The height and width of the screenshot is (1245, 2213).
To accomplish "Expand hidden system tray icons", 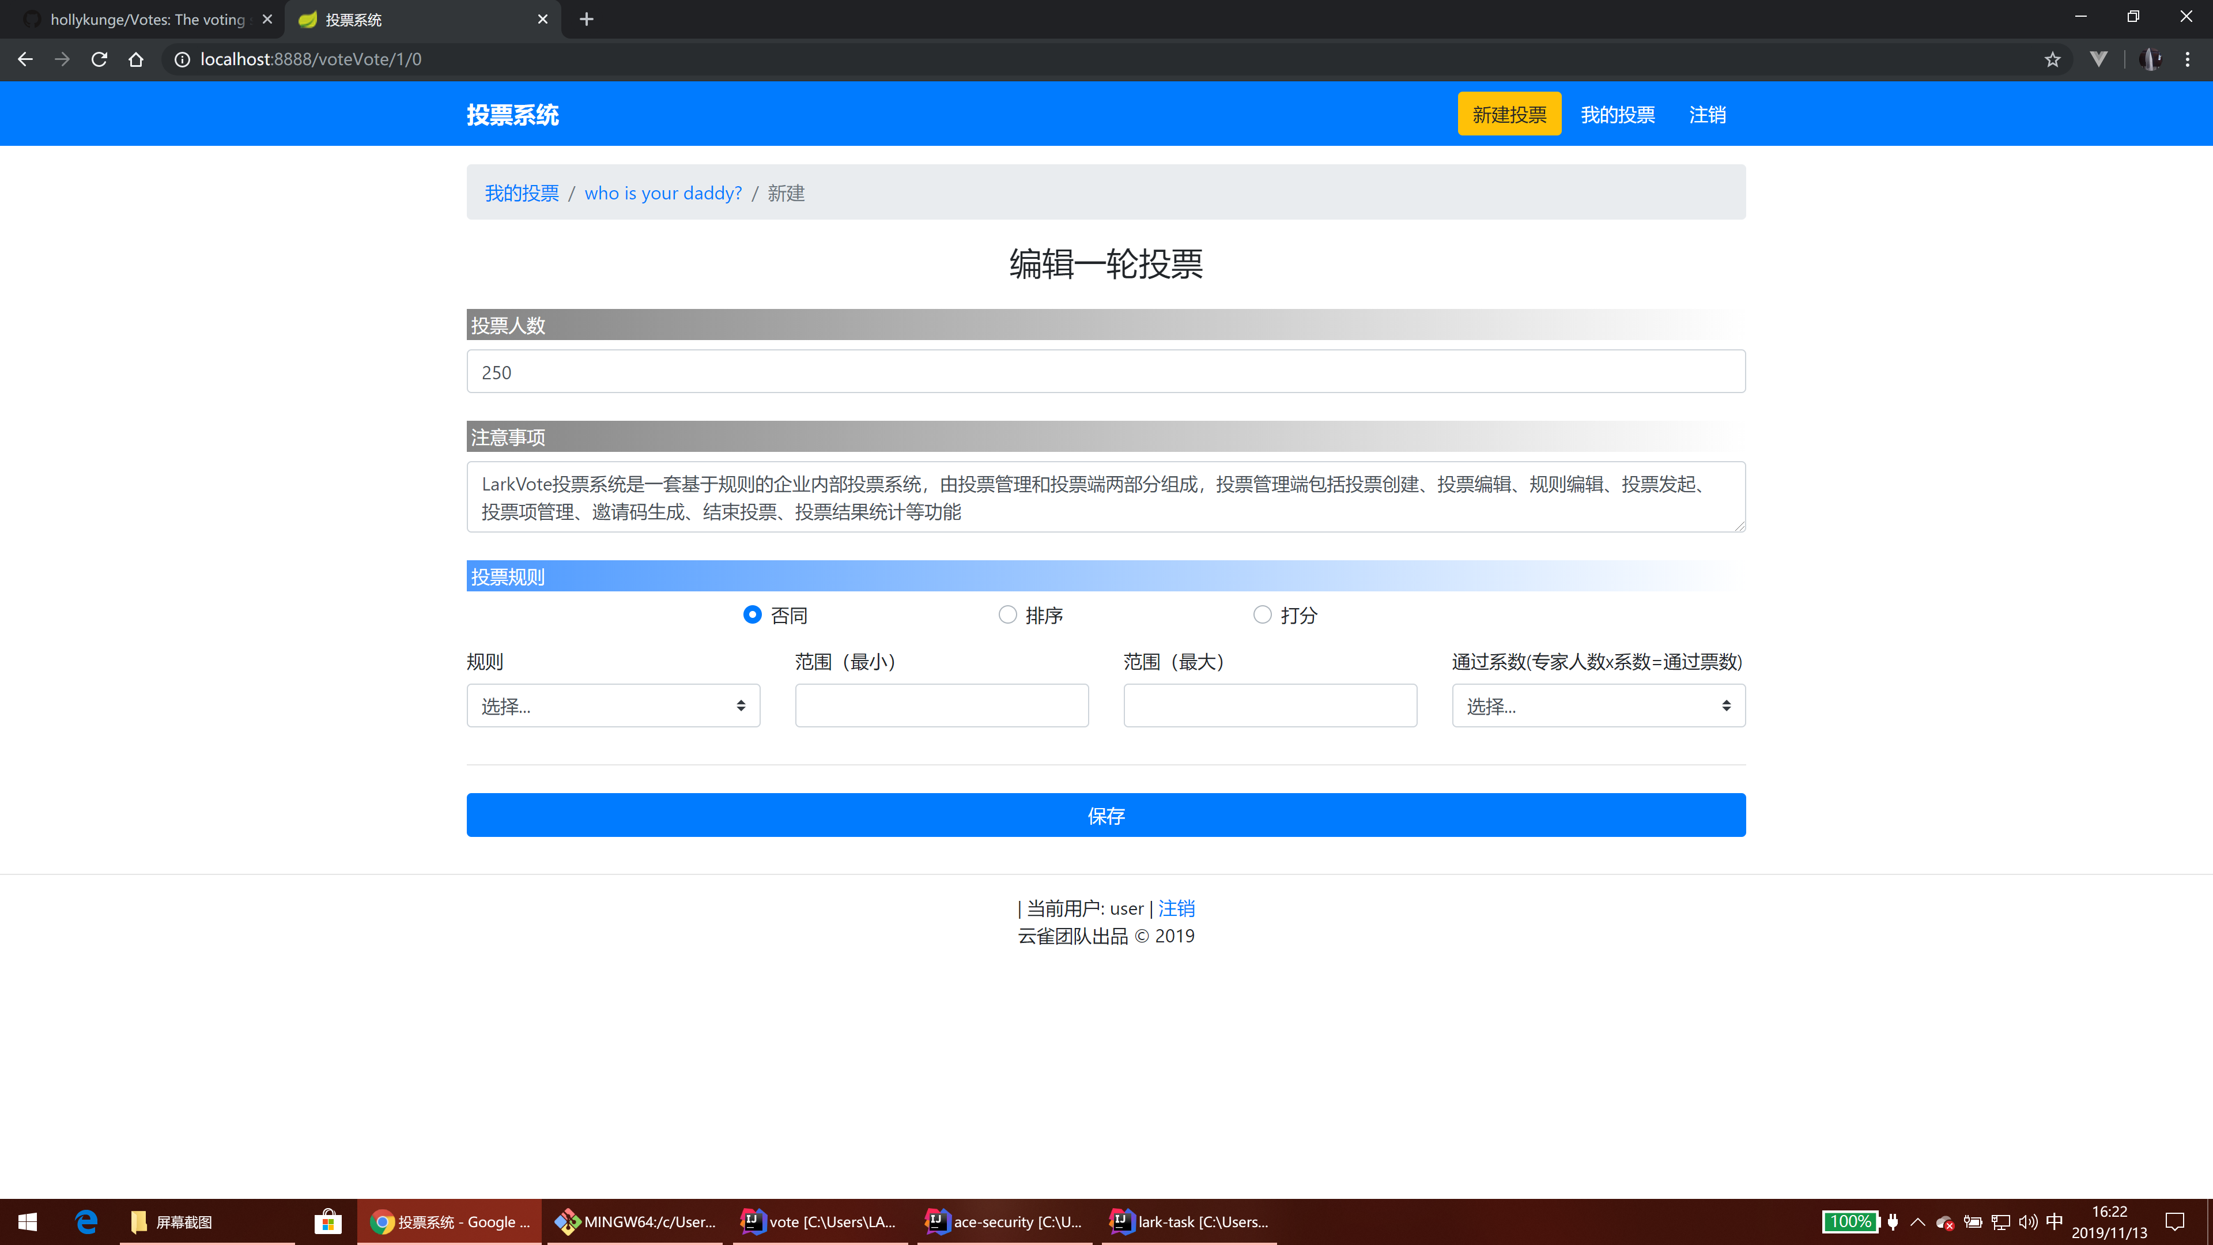I will [x=1917, y=1221].
